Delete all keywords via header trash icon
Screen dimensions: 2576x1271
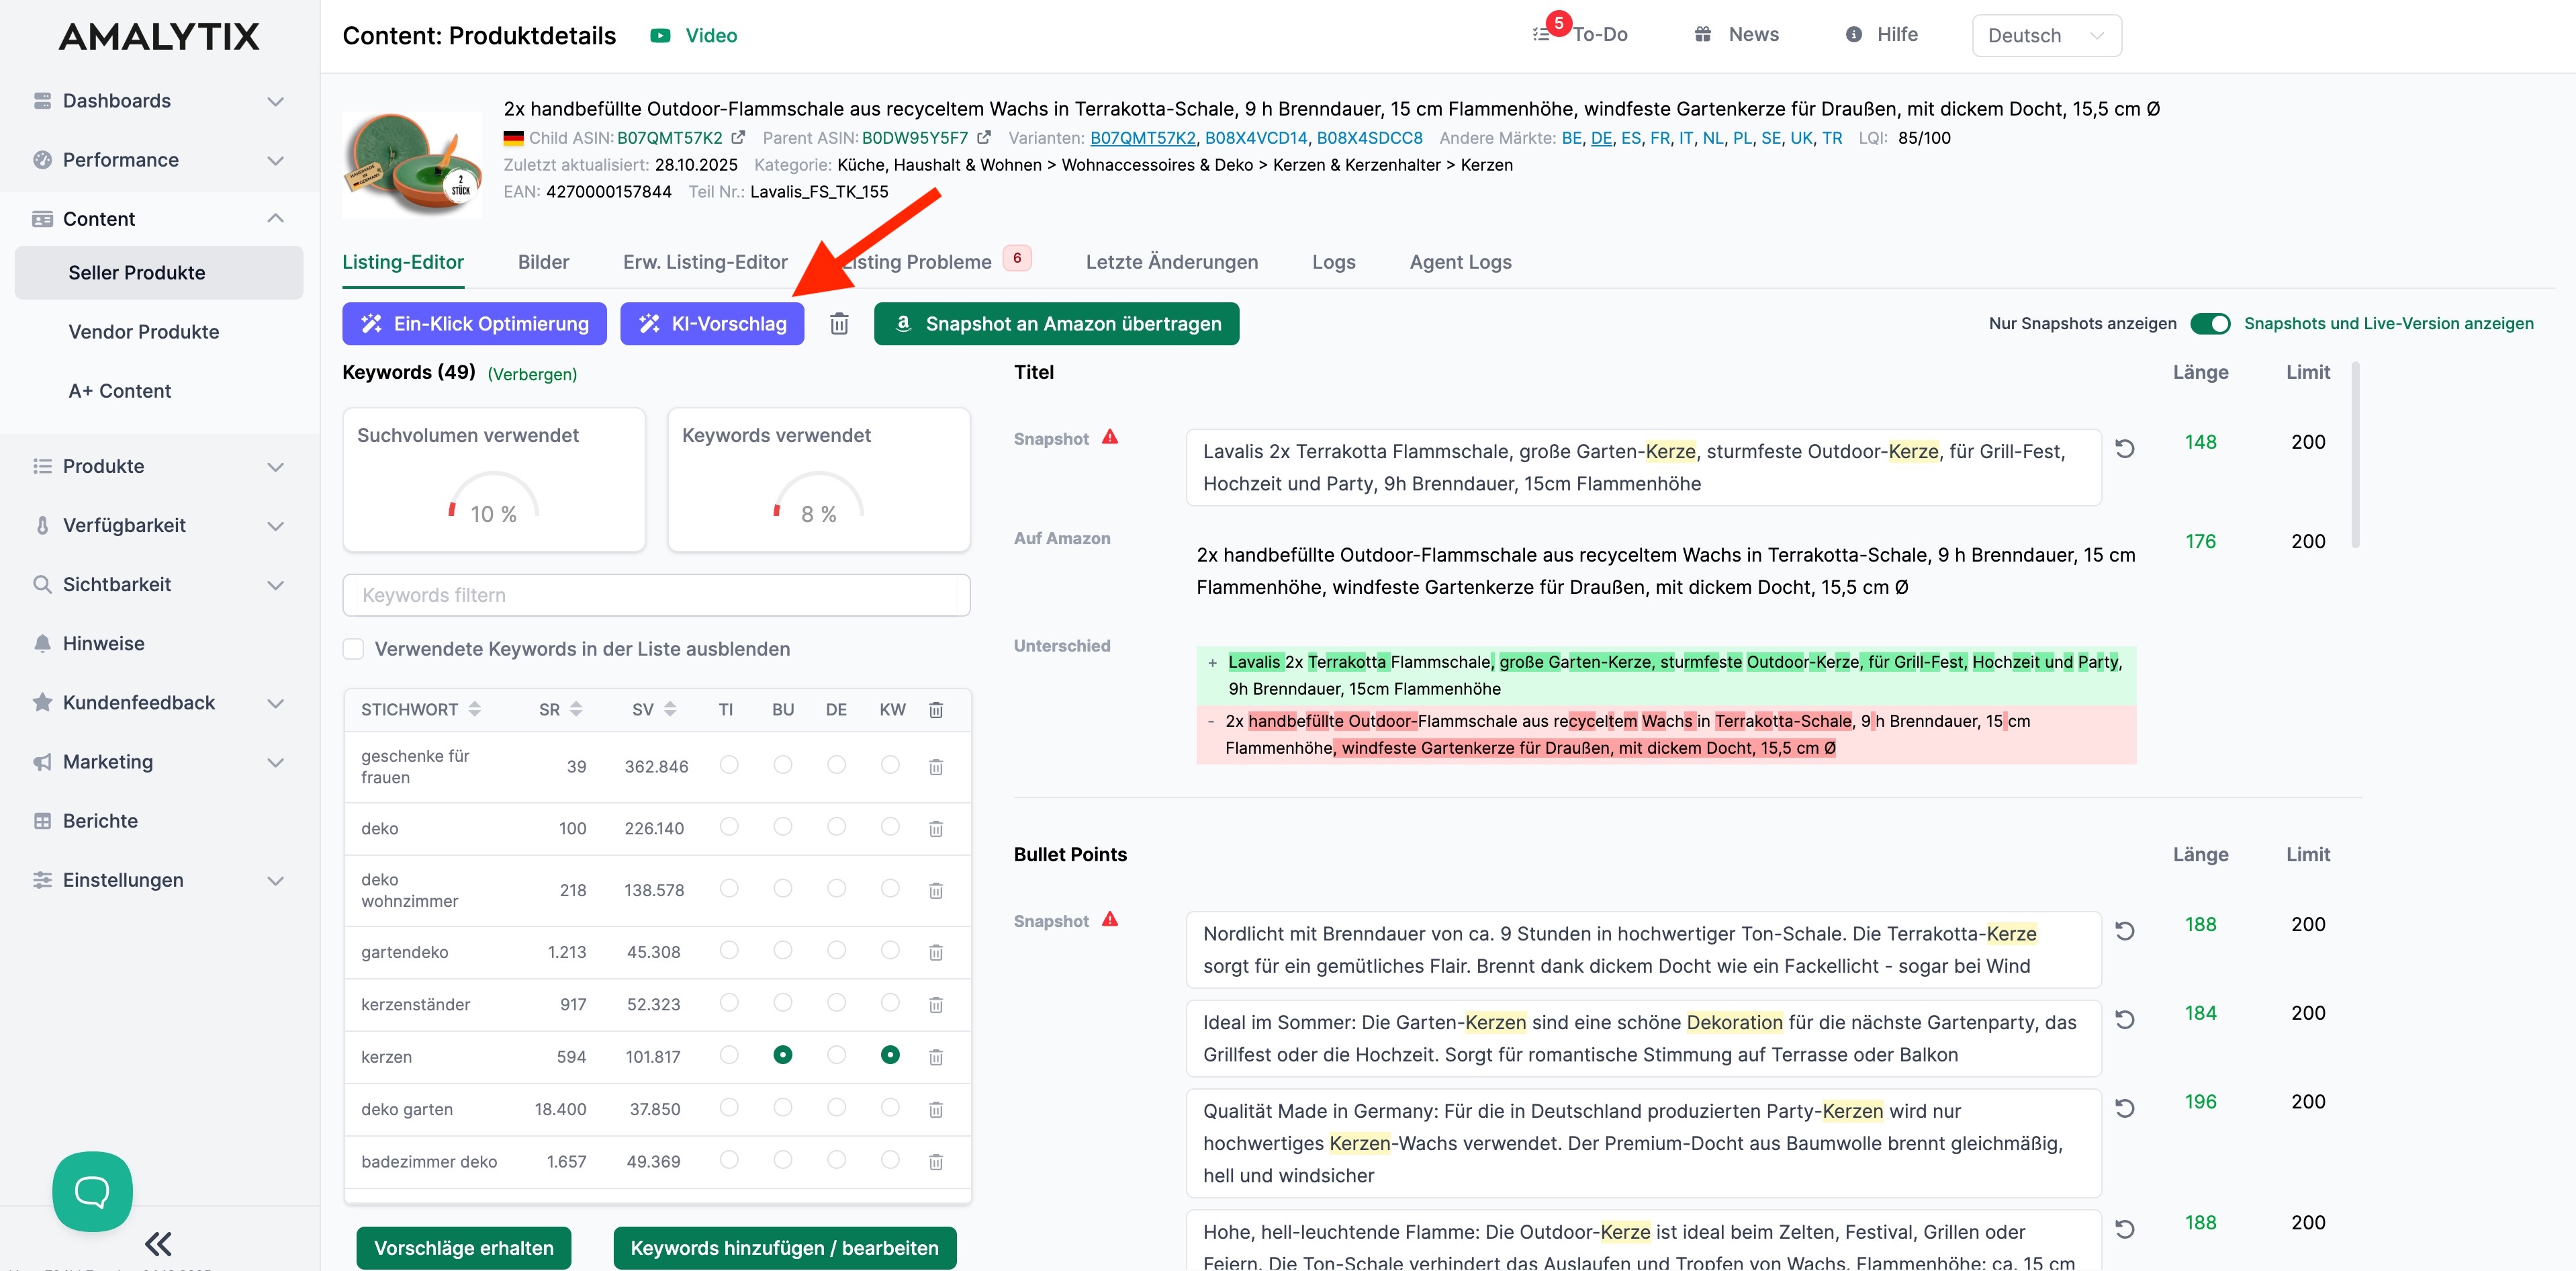936,710
